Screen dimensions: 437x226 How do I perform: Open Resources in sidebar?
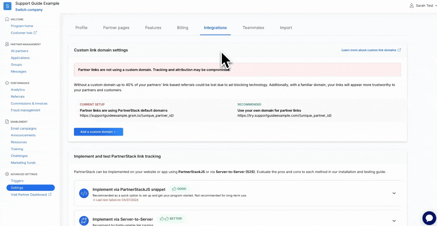pyautogui.click(x=19, y=142)
